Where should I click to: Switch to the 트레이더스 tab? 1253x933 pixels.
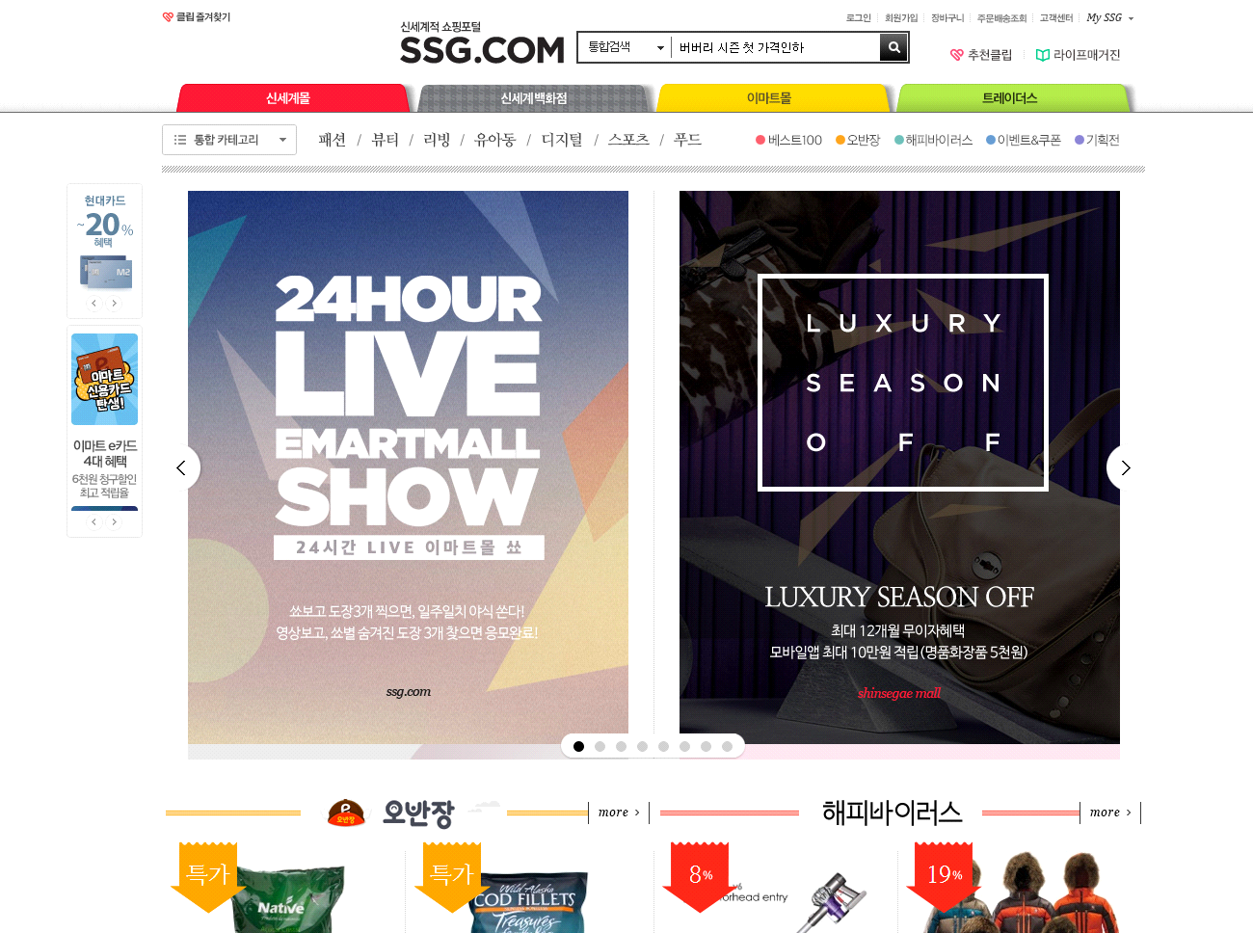tap(1010, 98)
